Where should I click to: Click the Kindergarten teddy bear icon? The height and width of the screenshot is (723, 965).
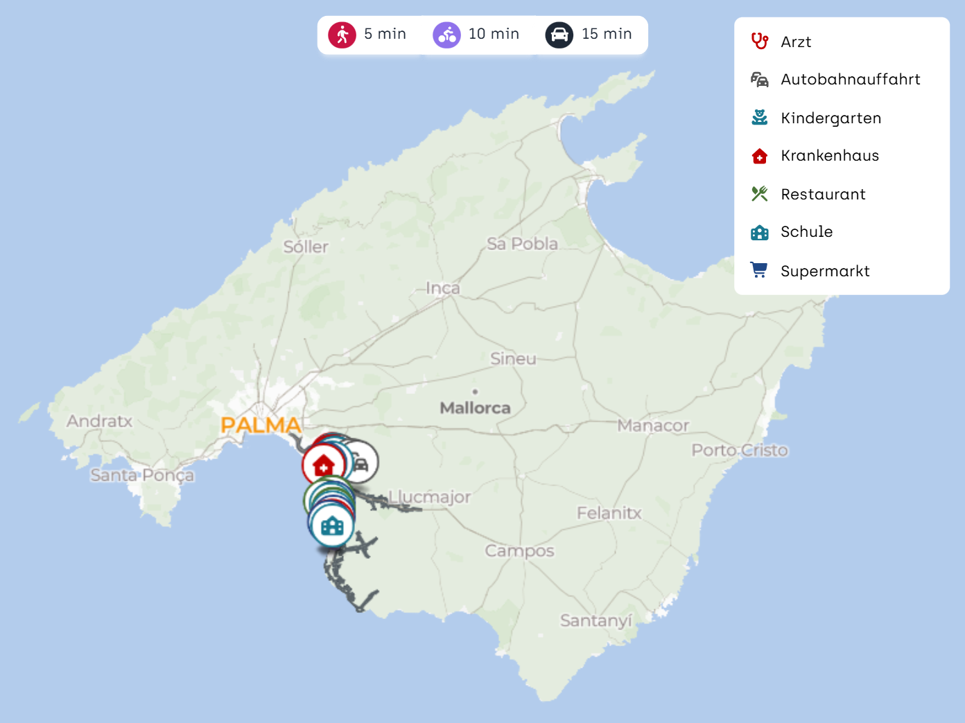[760, 118]
